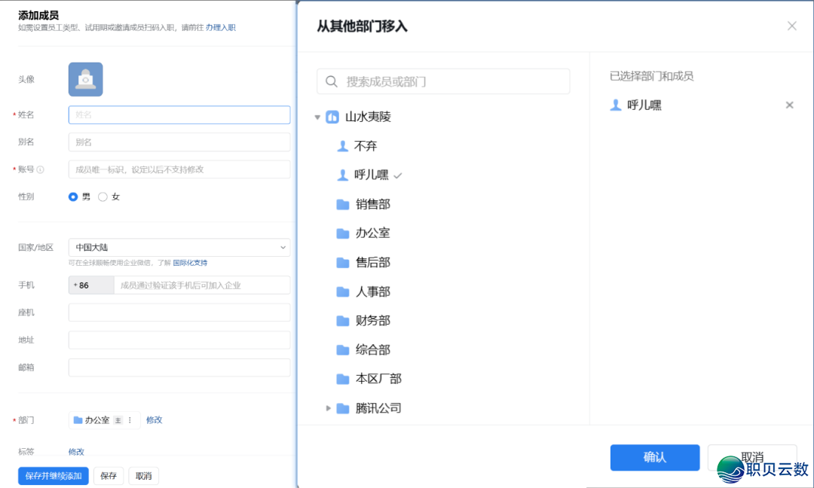Select the 女 gender radio button
Viewport: 814px width, 488px height.
[103, 197]
